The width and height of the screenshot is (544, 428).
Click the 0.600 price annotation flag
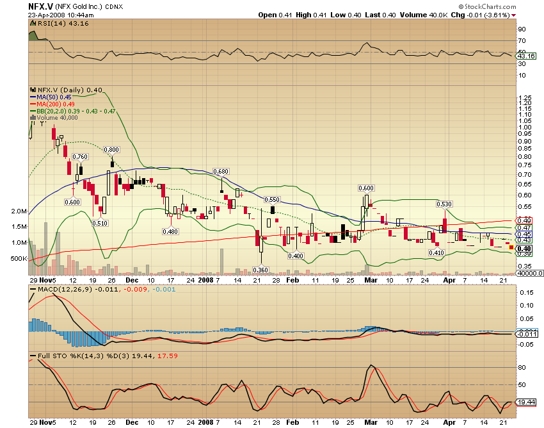click(x=365, y=188)
